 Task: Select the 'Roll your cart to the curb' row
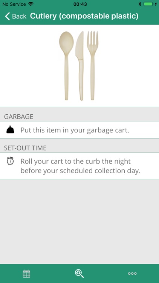tap(79, 166)
